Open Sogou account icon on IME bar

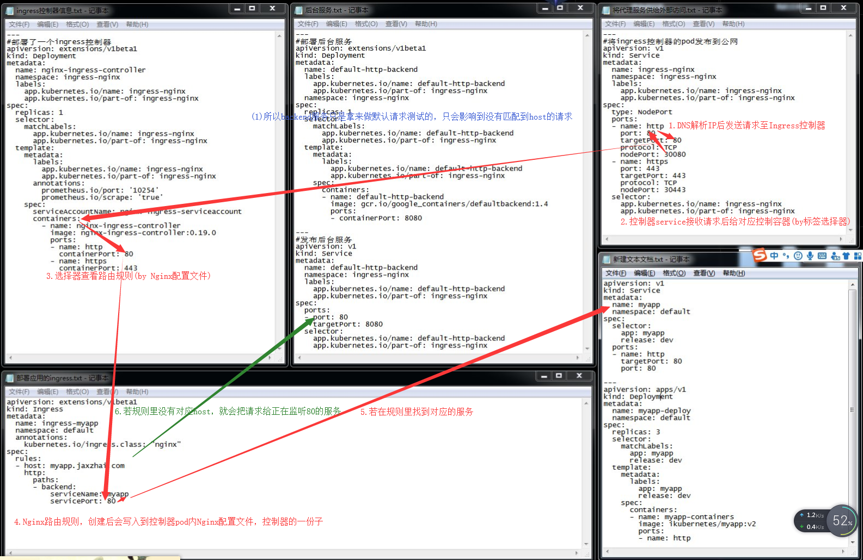click(835, 256)
